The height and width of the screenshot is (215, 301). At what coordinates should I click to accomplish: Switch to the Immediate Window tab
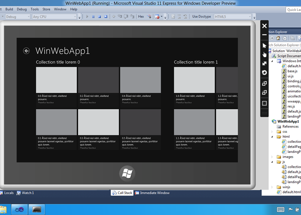(152, 193)
